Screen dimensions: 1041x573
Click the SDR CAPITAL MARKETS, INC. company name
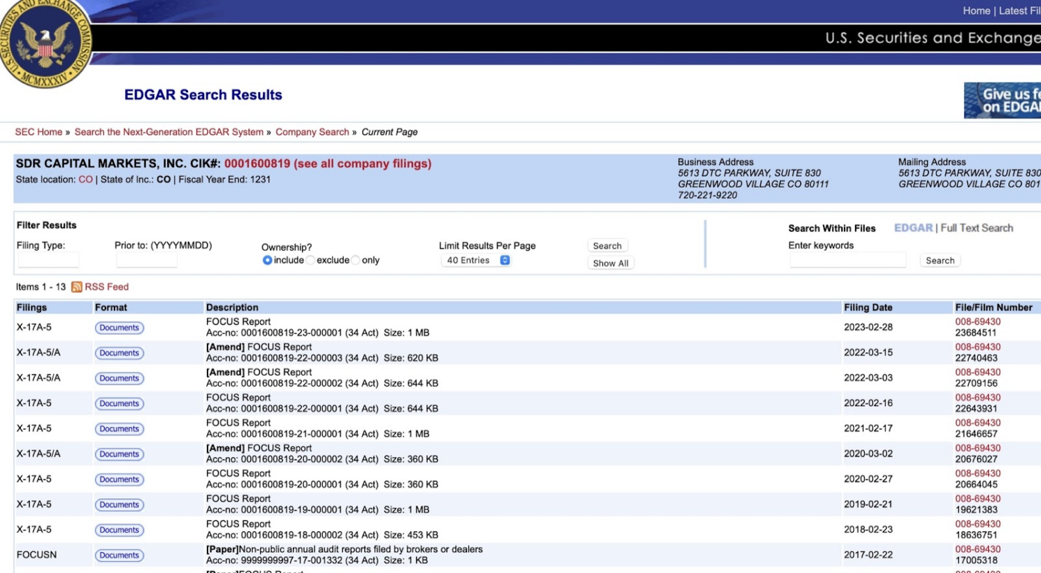click(x=101, y=164)
